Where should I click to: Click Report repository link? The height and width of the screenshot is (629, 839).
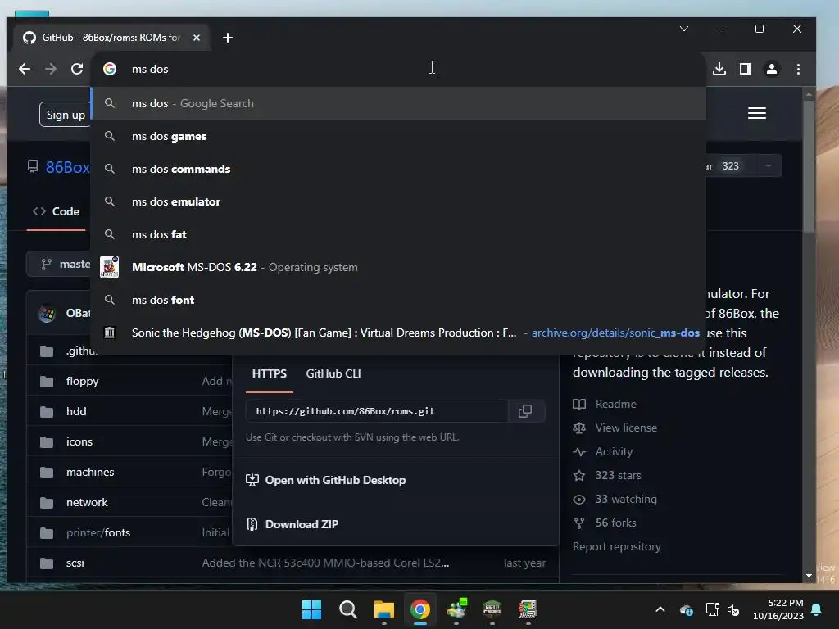point(616,546)
